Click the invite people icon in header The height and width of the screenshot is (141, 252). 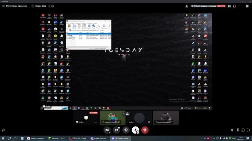pos(187,6)
